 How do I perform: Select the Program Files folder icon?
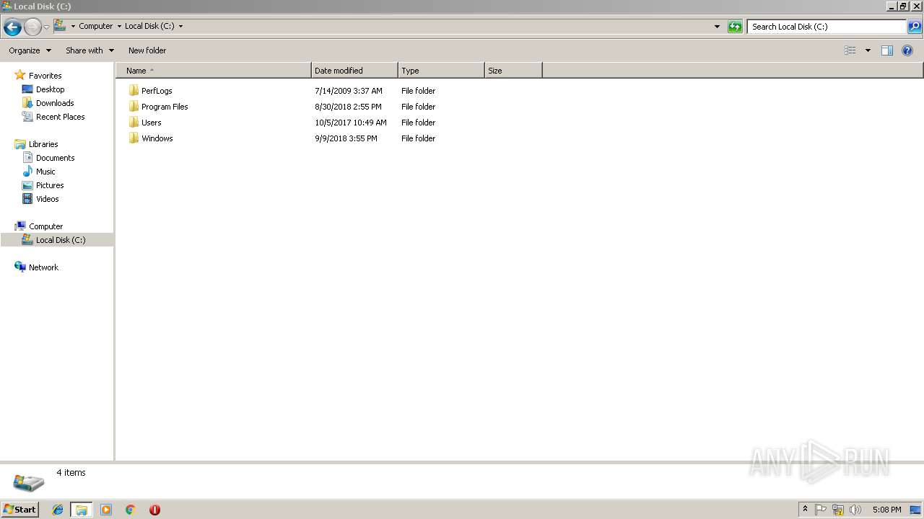(x=134, y=107)
